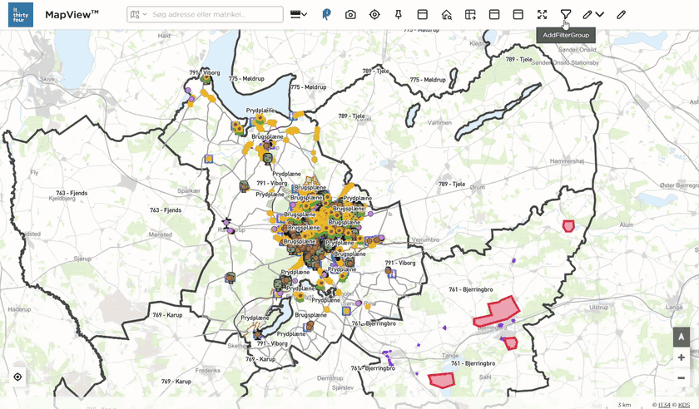This screenshot has width=699, height=409.
Task: Open the panel icon right of the pushpin
Action: pos(422,14)
